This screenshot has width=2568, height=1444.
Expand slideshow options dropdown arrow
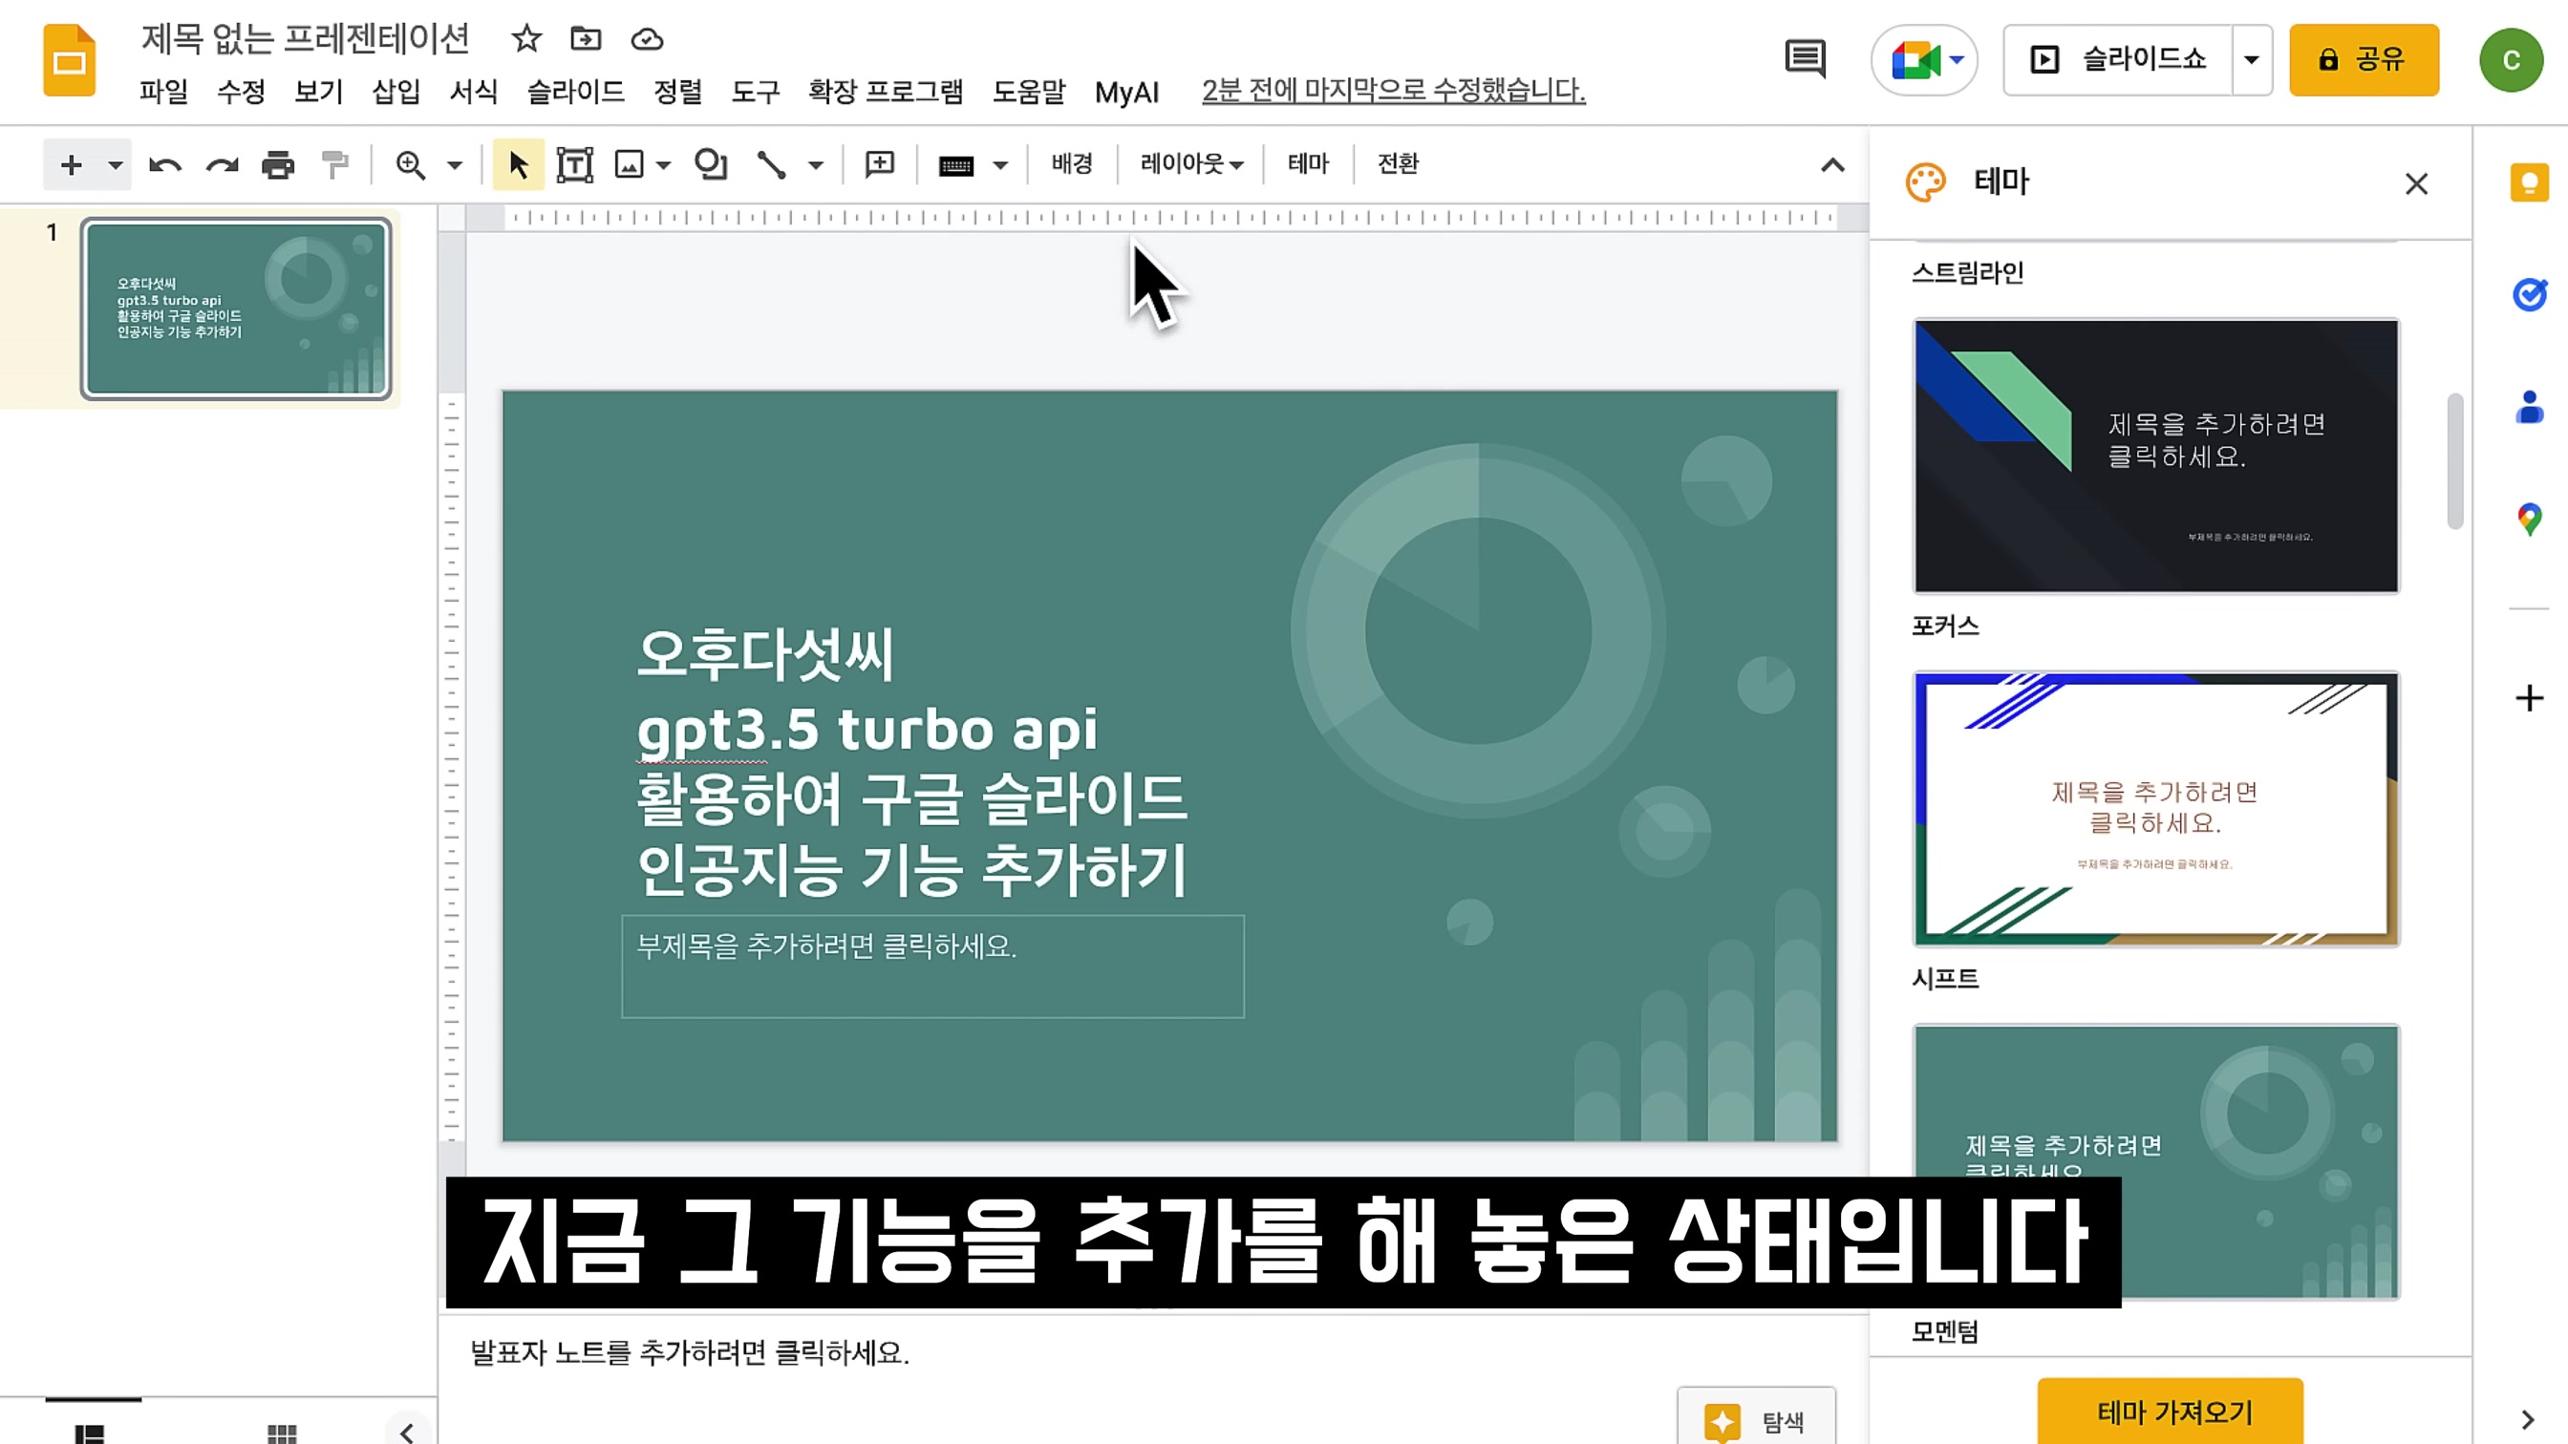[x=2251, y=60]
